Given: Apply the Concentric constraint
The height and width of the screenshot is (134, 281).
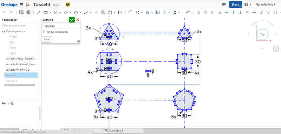Looking at the screenshot, I should click(205, 12).
